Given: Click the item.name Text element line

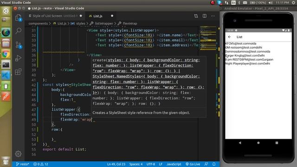Looking at the screenshot, I should [x=147, y=35].
